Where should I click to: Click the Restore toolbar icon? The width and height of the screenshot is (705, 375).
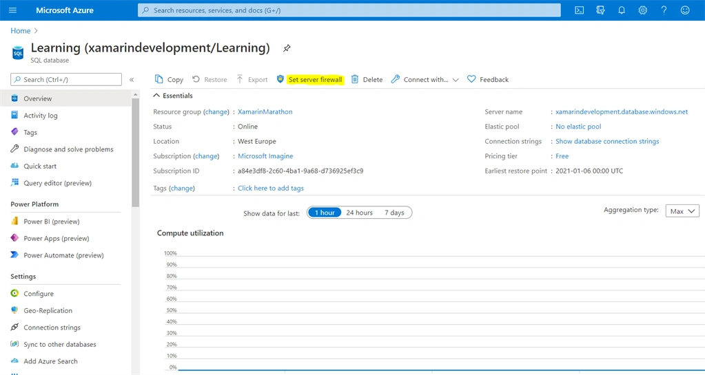point(196,79)
